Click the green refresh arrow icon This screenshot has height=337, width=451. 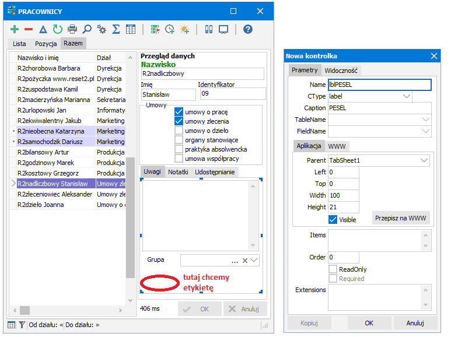pos(58,29)
